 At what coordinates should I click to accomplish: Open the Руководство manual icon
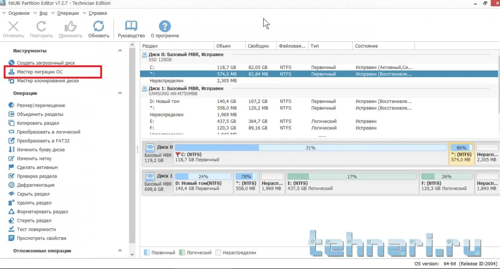pos(131,27)
